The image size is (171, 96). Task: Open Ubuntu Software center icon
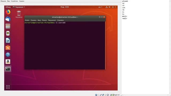8,47
